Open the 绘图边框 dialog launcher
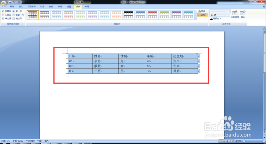The image size is (266, 144). pos(245,24)
